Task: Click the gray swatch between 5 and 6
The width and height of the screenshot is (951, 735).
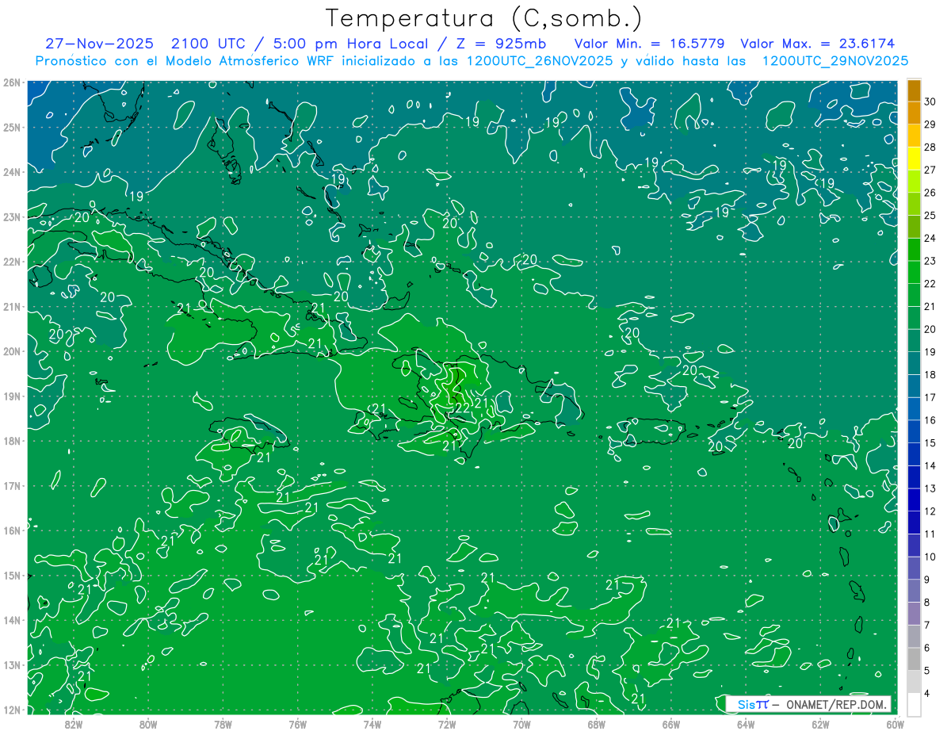Action: pyautogui.click(x=914, y=659)
